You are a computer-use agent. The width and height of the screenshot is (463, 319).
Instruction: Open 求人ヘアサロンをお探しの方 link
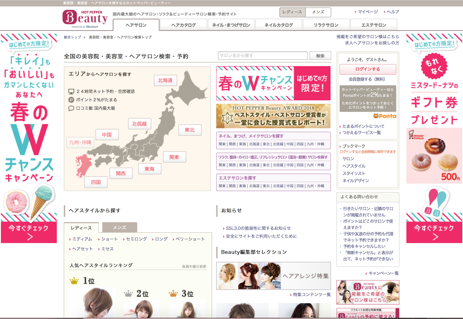(x=372, y=43)
